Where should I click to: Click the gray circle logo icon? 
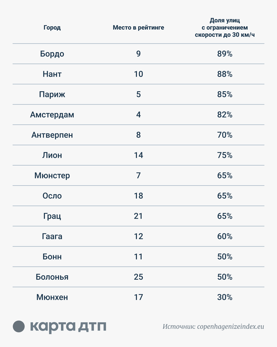pyautogui.click(x=19, y=326)
